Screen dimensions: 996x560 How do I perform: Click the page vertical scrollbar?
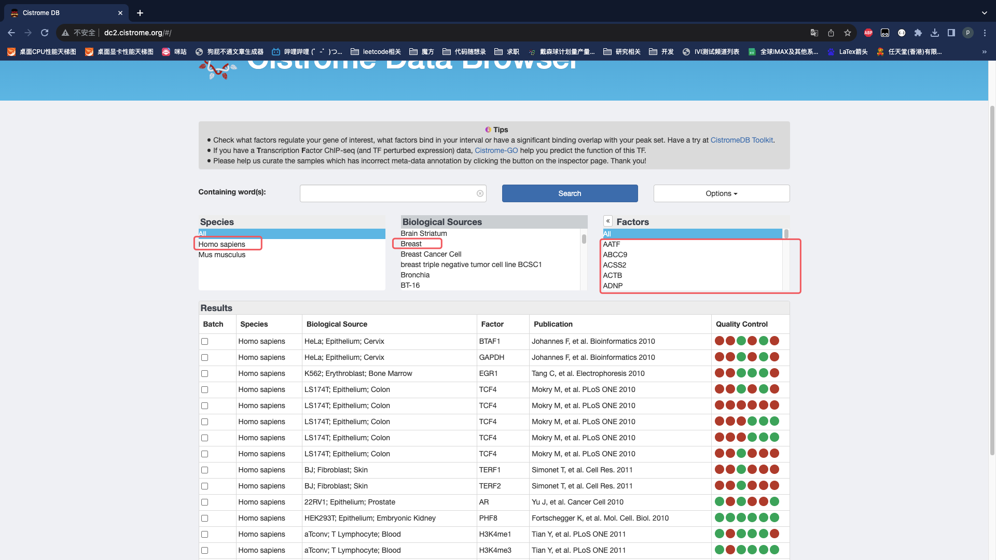tap(992, 280)
